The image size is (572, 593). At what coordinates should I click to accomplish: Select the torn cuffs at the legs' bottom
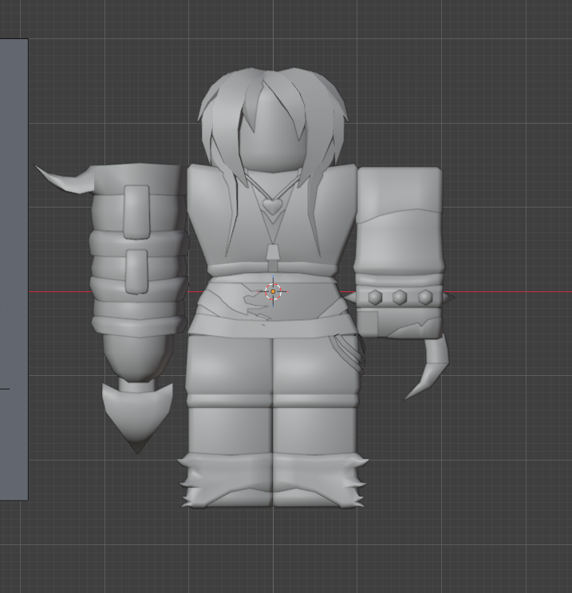tap(273, 481)
